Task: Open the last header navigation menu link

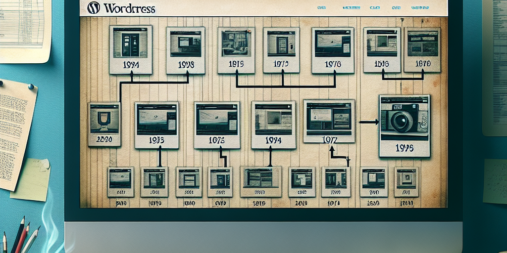Action: point(420,8)
